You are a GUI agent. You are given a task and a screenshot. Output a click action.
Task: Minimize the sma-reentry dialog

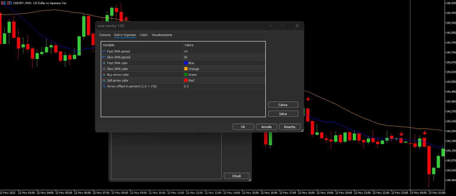(x=271, y=26)
